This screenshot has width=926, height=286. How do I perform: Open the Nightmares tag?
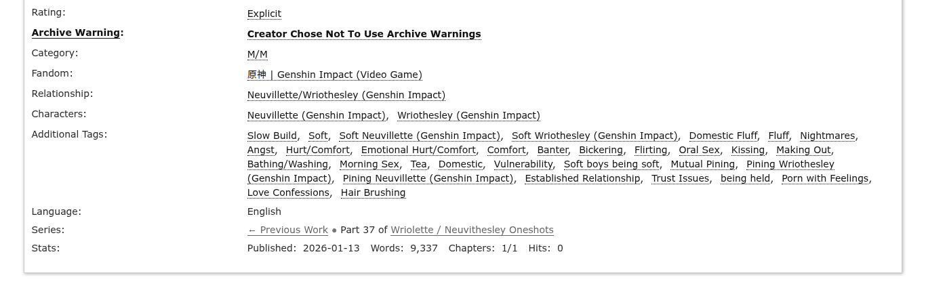(x=827, y=136)
